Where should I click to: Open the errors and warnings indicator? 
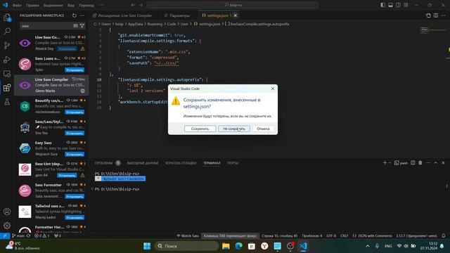pos(42,236)
